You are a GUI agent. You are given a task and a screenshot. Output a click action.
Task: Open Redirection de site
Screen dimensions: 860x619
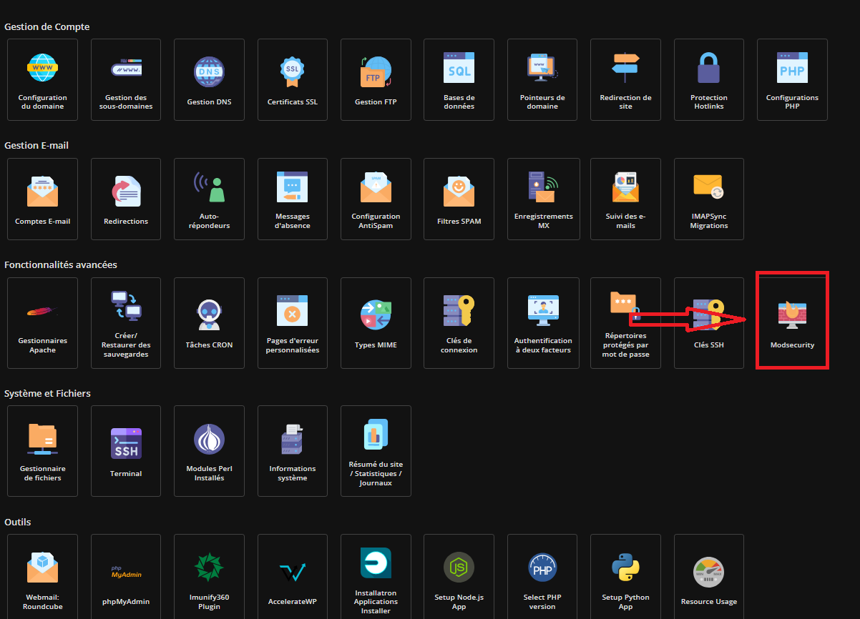point(625,79)
